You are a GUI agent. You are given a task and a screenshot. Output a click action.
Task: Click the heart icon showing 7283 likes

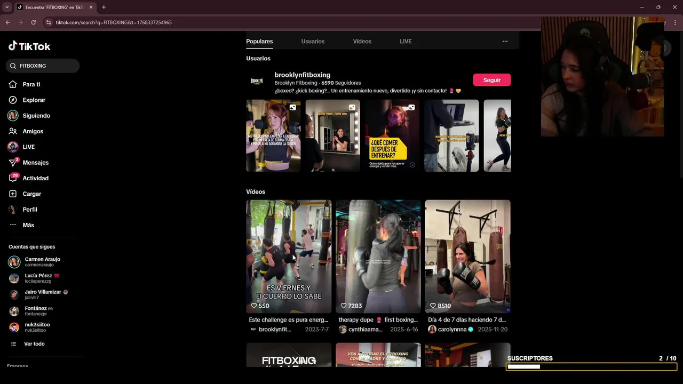344,306
